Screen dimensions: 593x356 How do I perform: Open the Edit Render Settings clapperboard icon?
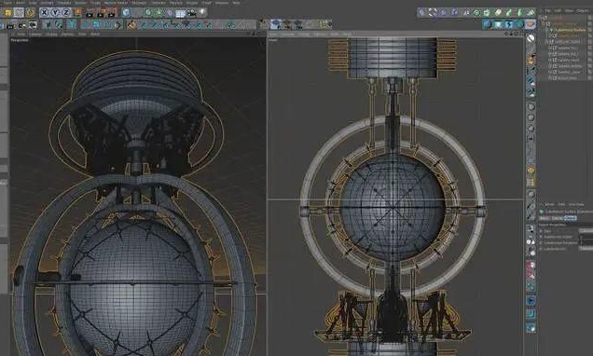click(111, 13)
